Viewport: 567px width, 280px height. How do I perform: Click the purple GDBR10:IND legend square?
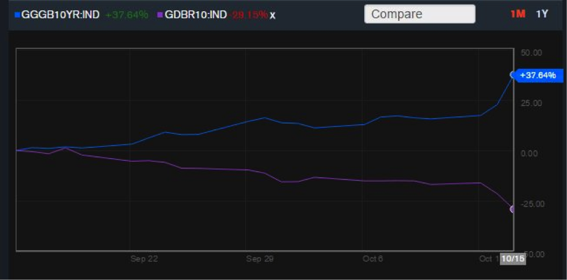[x=160, y=15]
